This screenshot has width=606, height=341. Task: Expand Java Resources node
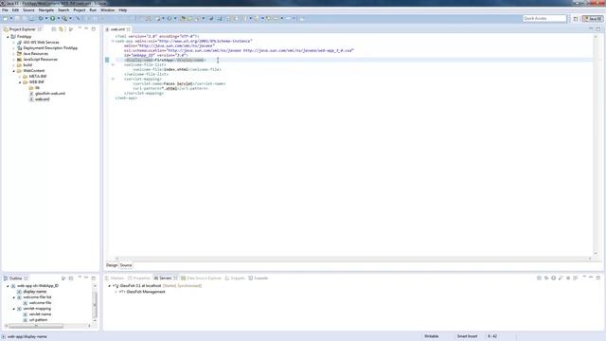pos(14,54)
